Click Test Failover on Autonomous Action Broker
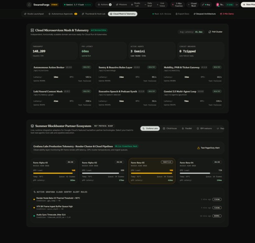The width and height of the screenshot is (255, 243). (85, 81)
